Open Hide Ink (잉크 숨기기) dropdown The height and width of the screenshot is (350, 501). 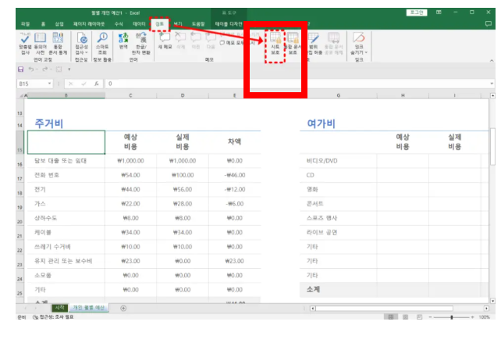[x=359, y=44]
